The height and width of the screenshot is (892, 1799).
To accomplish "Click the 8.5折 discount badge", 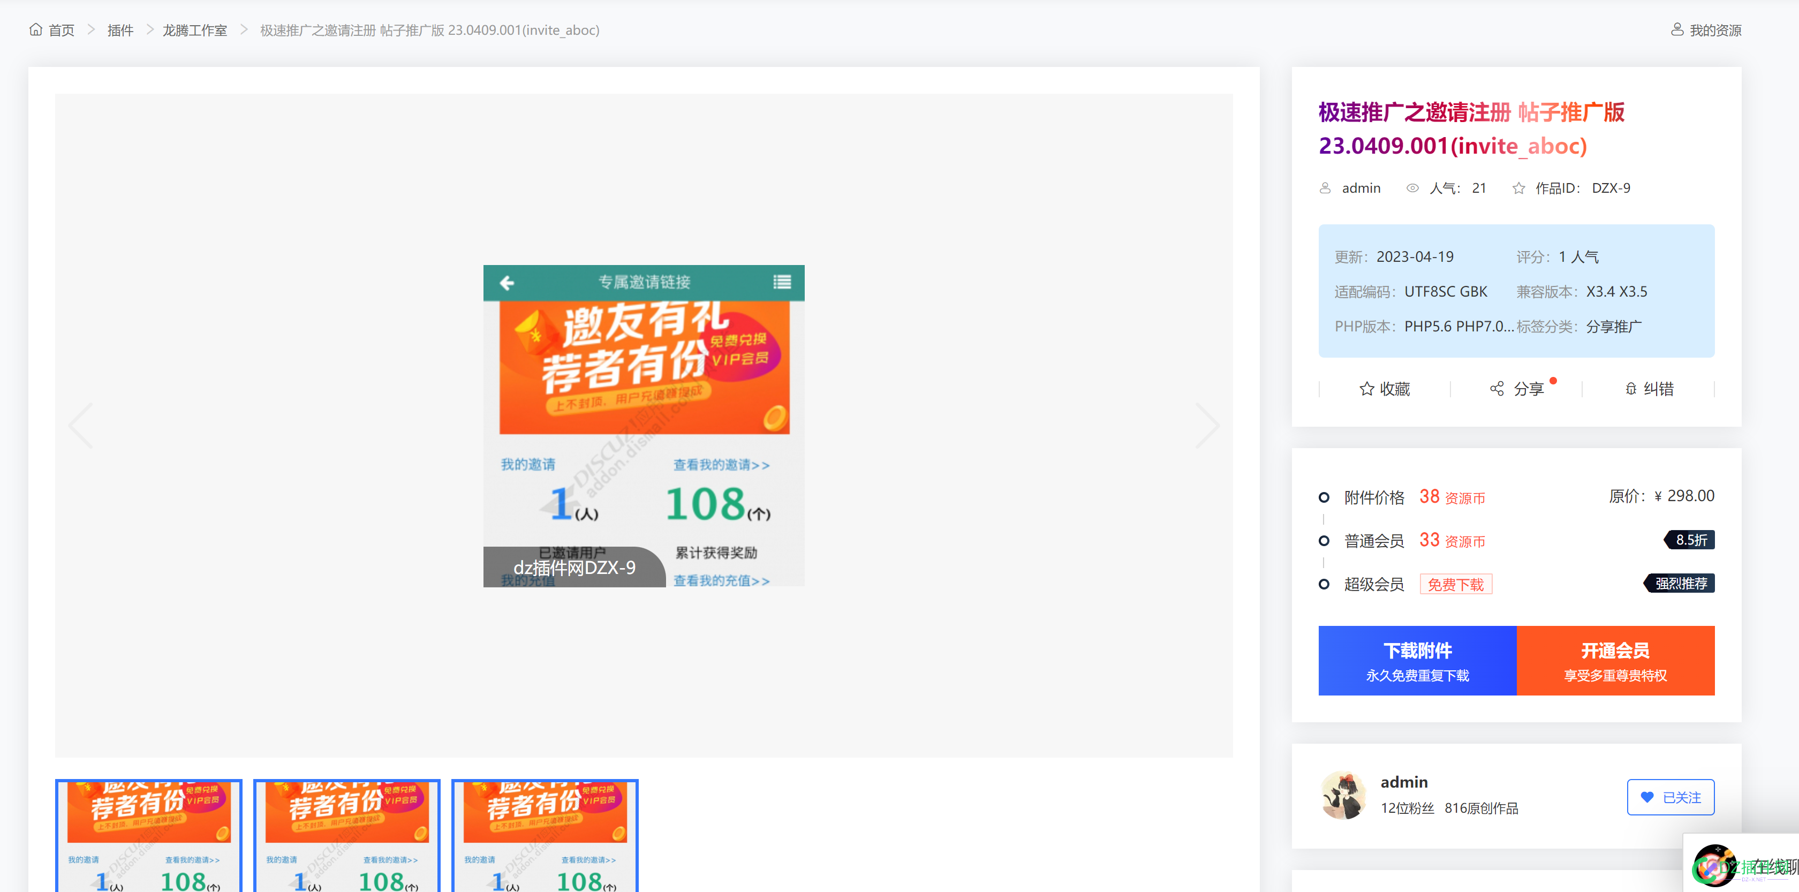I will 1690,540.
